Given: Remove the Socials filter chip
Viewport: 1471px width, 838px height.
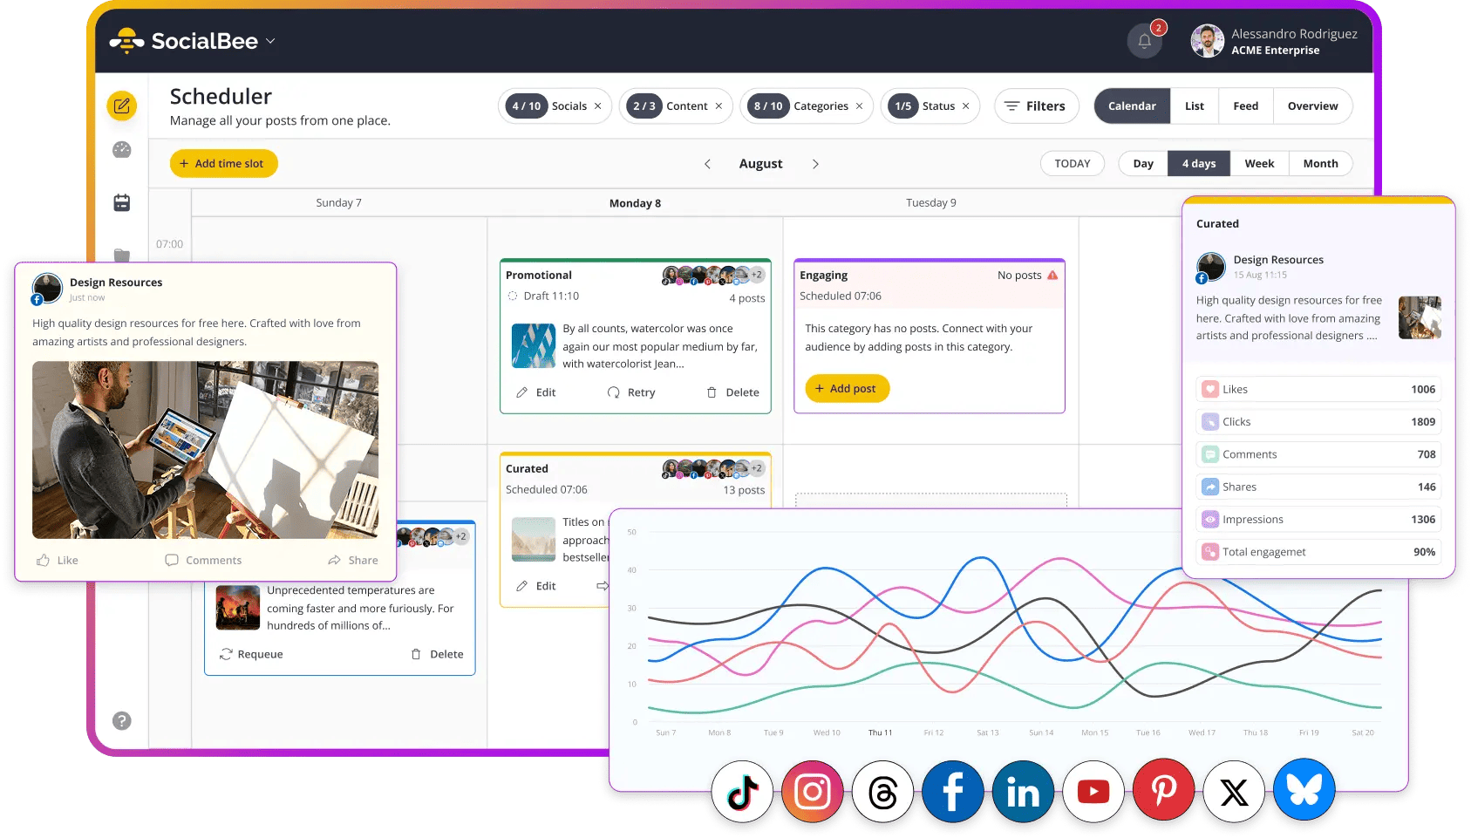Looking at the screenshot, I should point(598,106).
